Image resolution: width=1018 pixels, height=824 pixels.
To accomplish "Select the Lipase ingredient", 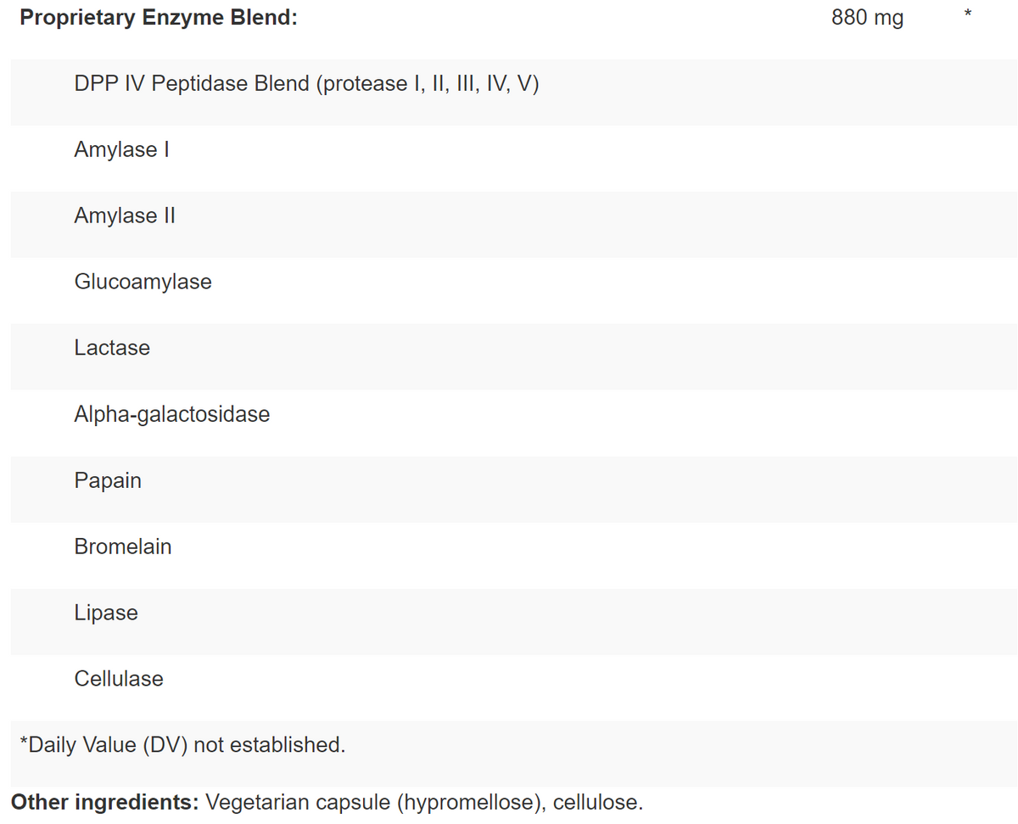I will pos(106,613).
